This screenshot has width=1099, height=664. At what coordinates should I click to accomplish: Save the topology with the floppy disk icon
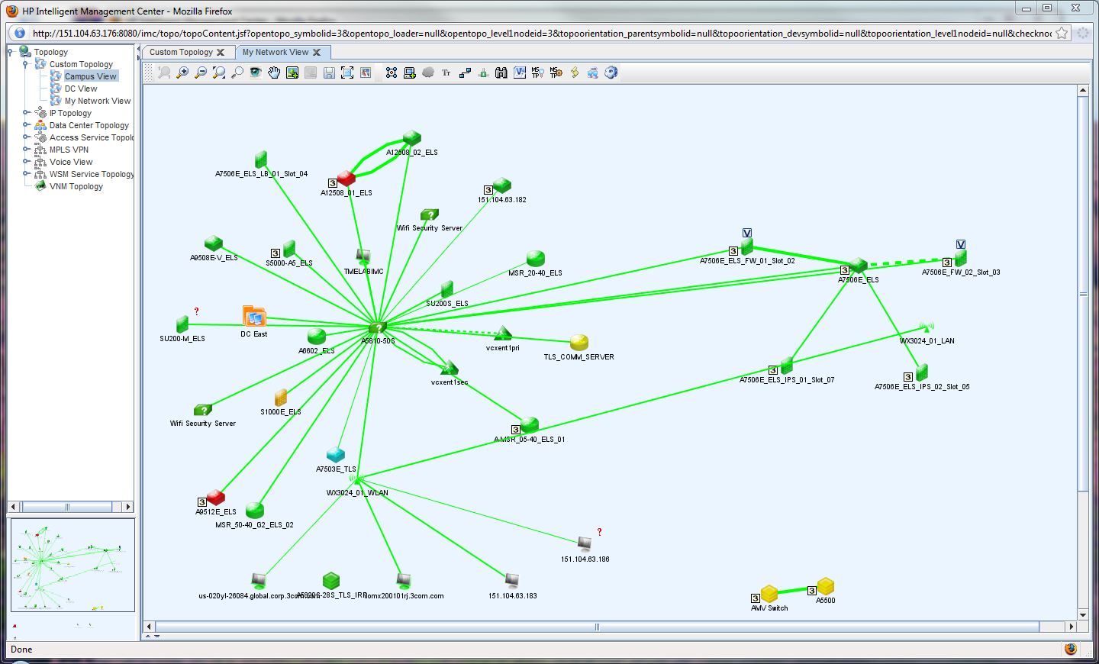click(329, 73)
